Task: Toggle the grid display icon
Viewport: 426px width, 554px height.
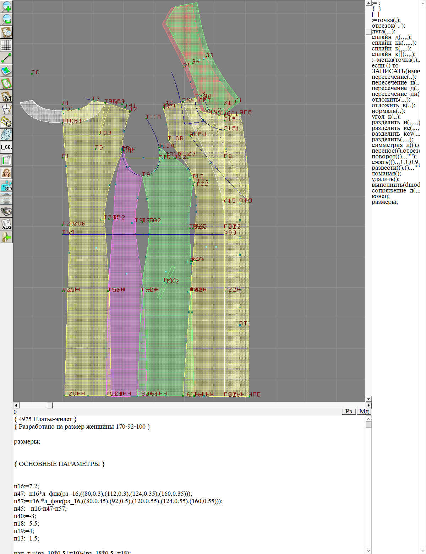Action: point(6,45)
